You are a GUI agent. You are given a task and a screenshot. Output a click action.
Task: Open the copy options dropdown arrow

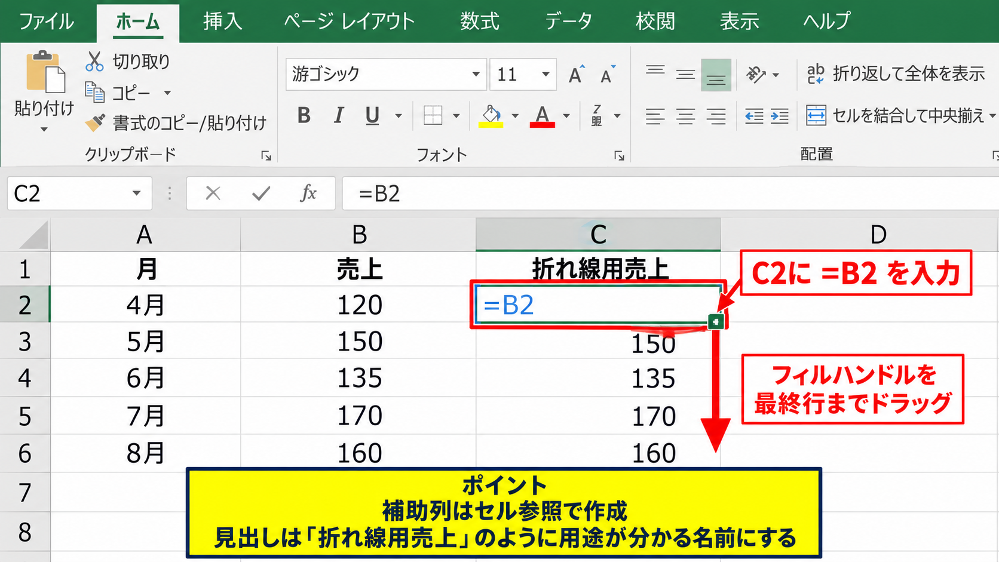167,93
